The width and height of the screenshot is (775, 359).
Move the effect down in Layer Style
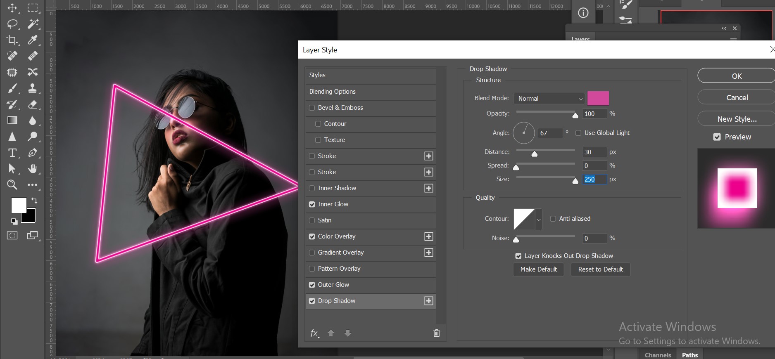348,333
